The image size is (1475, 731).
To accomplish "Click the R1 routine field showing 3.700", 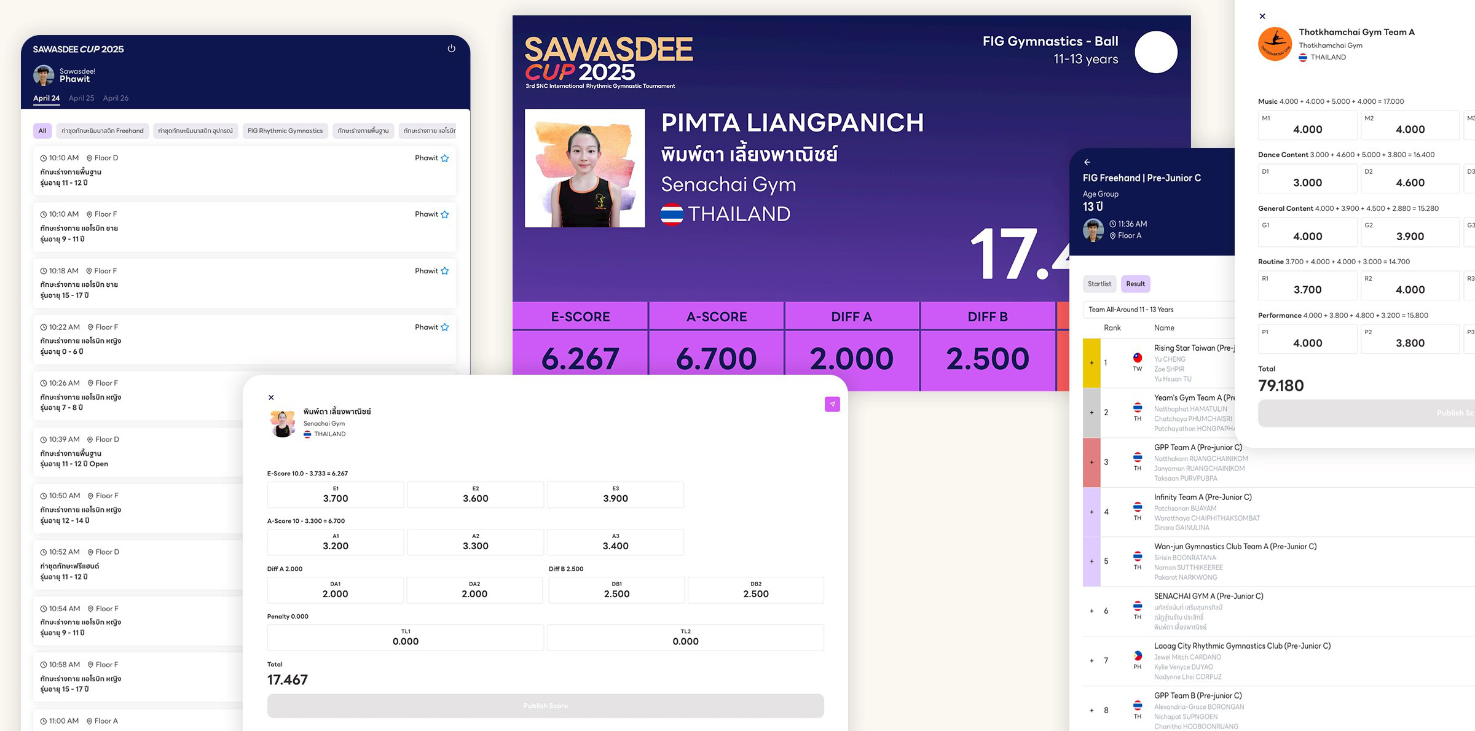I will (1307, 286).
